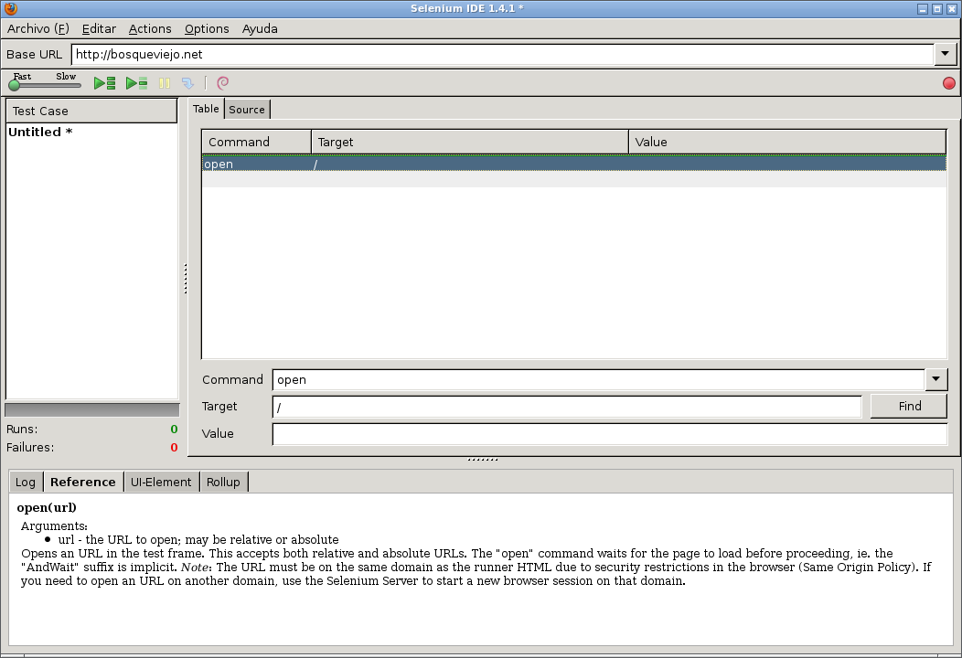The image size is (962, 658).
Task: Play the entire test suite
Action: pyautogui.click(x=105, y=83)
